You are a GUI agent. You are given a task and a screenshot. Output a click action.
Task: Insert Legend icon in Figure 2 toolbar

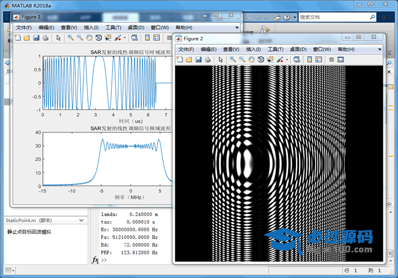tap(318, 59)
